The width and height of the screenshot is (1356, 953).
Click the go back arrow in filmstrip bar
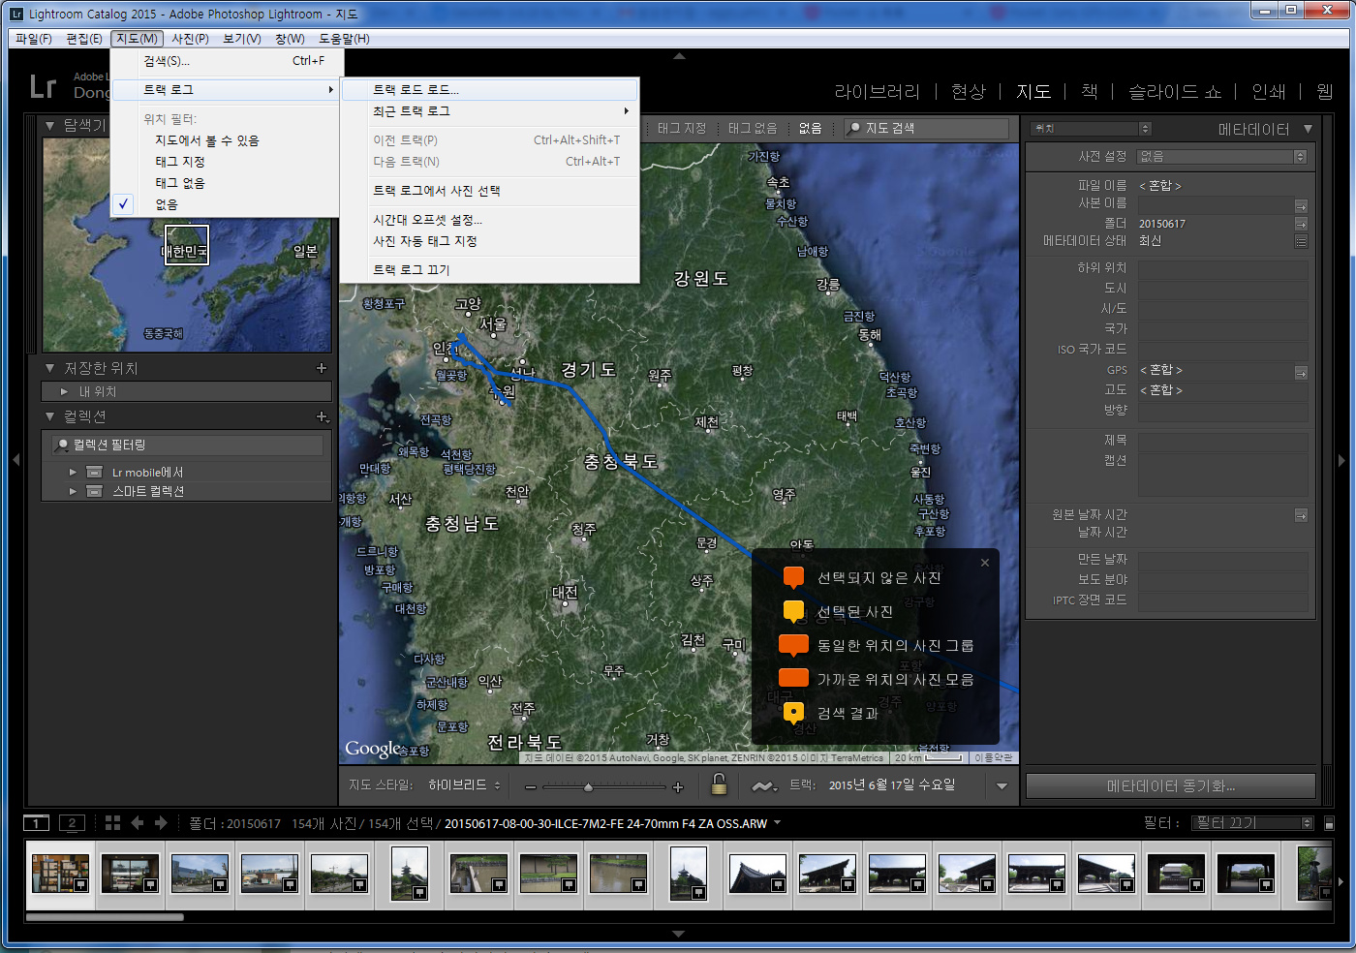tap(138, 822)
